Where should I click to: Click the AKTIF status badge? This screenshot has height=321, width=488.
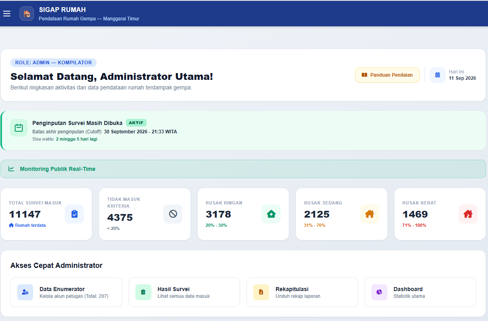point(136,123)
